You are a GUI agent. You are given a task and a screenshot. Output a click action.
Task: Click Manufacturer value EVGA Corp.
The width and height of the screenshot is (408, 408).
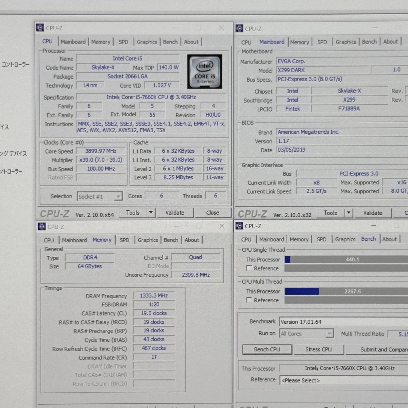point(342,62)
